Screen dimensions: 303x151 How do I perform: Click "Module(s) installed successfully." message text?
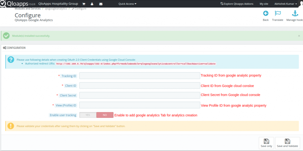[x=31, y=36]
